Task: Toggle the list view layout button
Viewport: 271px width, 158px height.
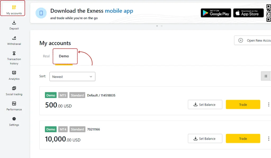Action: click(266, 76)
